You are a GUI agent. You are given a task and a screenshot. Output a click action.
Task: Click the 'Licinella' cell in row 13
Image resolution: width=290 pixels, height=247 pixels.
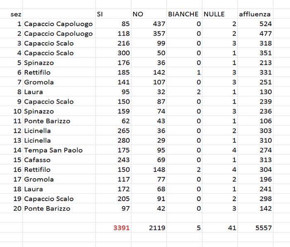pyautogui.click(x=59, y=140)
